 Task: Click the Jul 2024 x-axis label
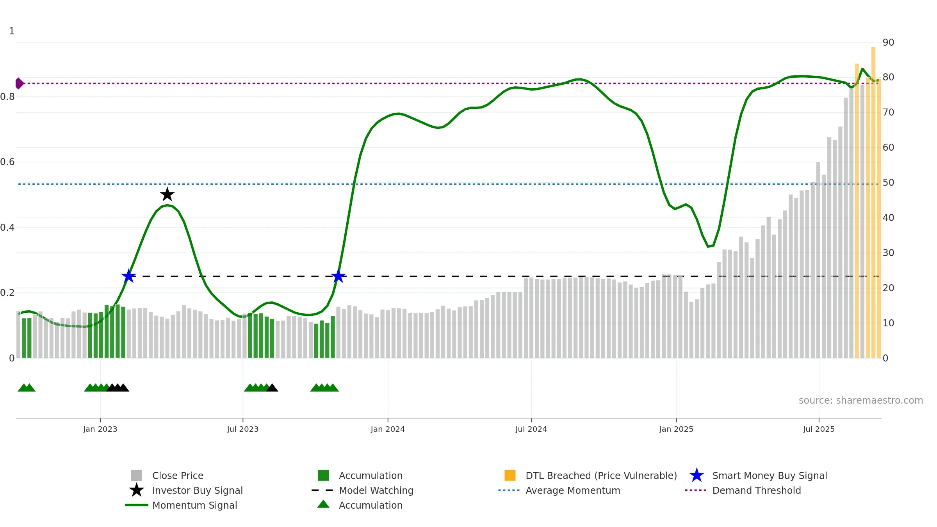[531, 429]
